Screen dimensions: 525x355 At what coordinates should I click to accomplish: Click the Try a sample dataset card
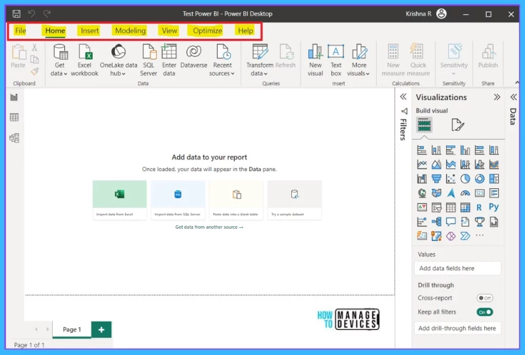[x=295, y=200]
